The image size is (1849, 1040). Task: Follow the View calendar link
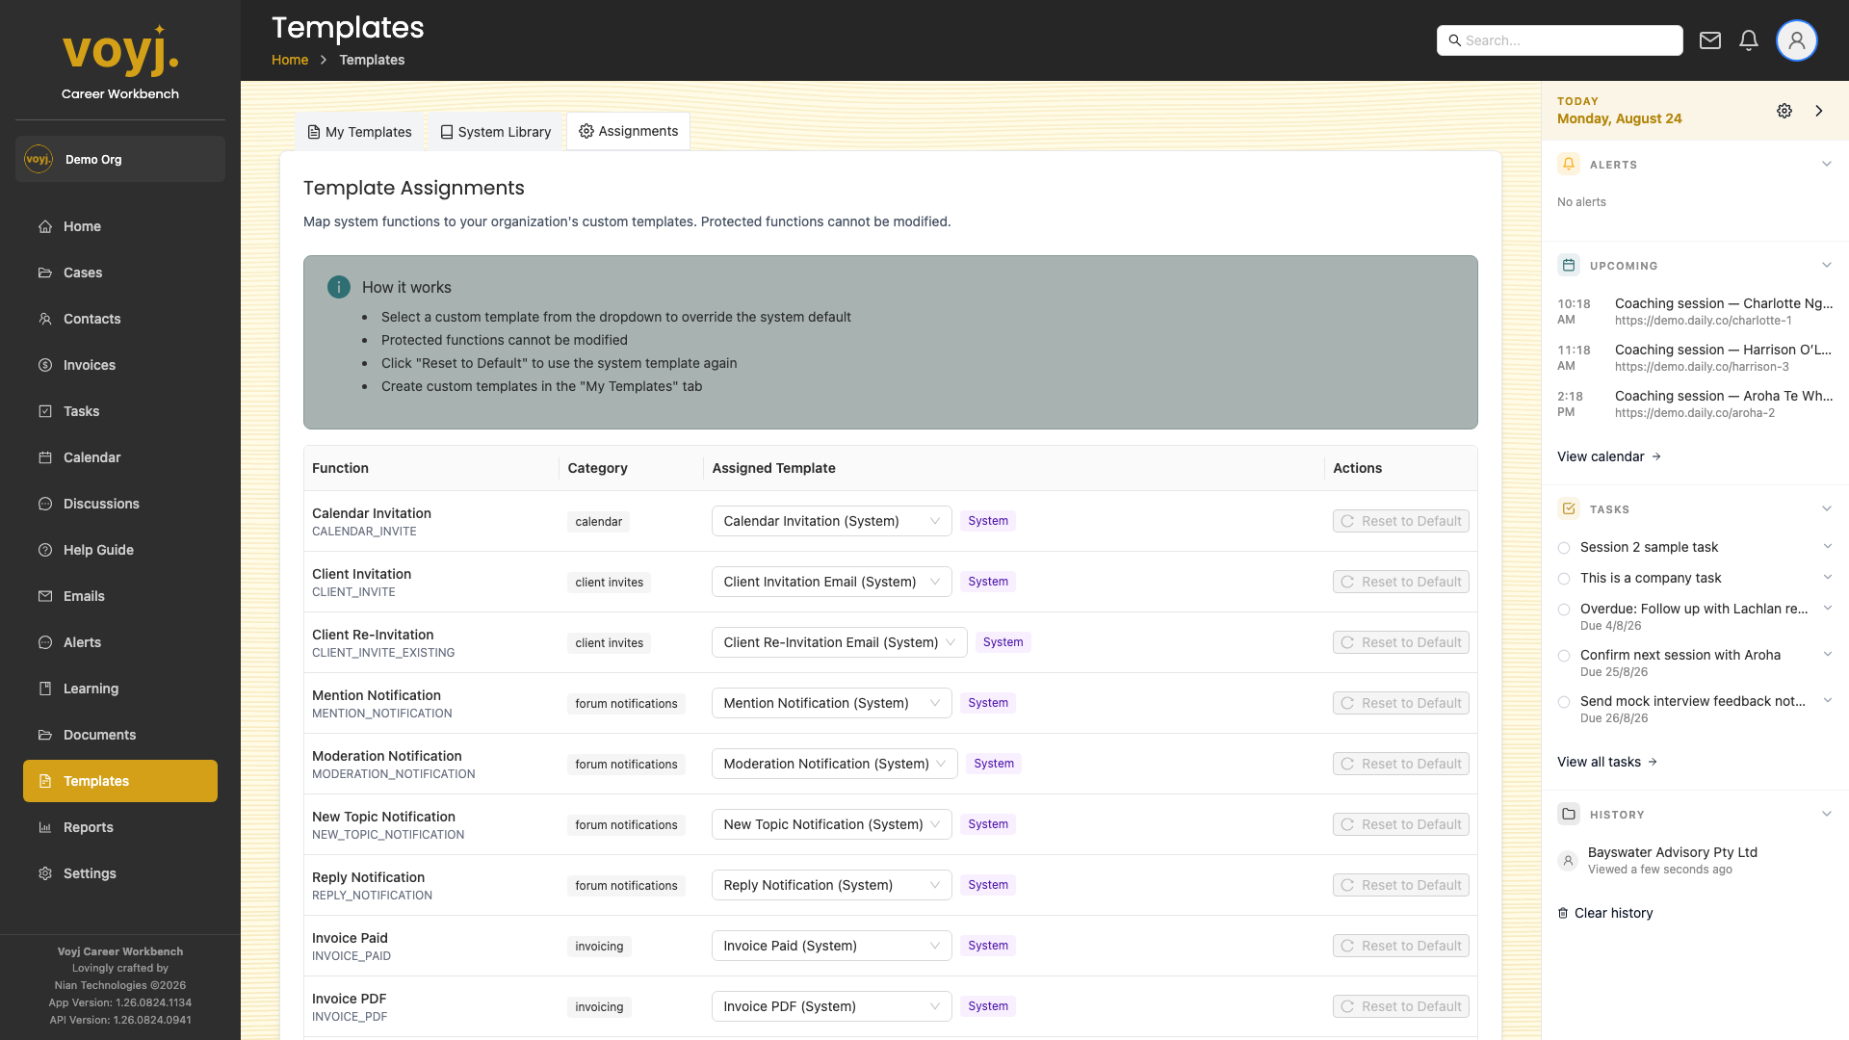[x=1609, y=456]
